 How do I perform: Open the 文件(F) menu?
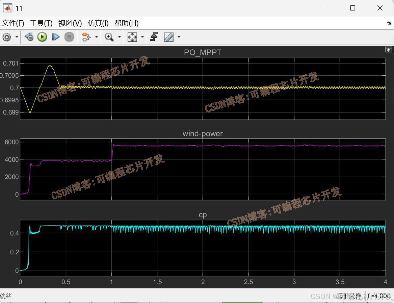point(13,23)
